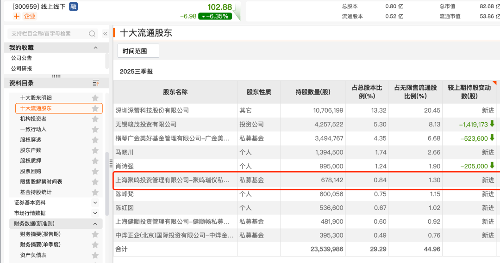Open the 公司公告 favorite link
Screen dimensions: 500x263
[x=22, y=58]
